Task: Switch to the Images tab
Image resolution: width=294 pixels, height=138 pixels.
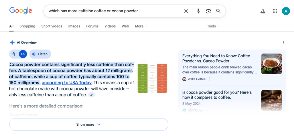Action: coord(74,26)
